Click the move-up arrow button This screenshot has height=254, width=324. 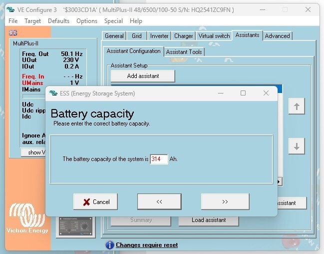coord(297,106)
